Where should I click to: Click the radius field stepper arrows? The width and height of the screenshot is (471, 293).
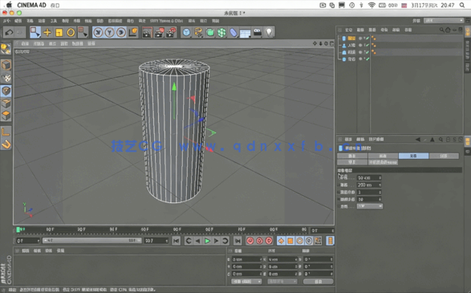pyautogui.click(x=380, y=177)
